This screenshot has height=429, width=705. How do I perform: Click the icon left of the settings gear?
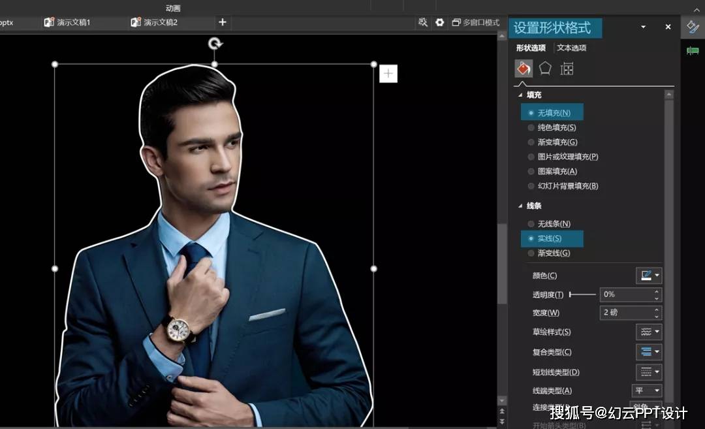pos(422,22)
